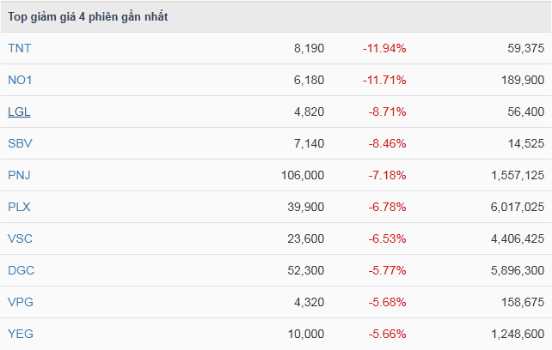Click the LGL ticker symbol
The width and height of the screenshot is (552, 350).
click(x=19, y=112)
